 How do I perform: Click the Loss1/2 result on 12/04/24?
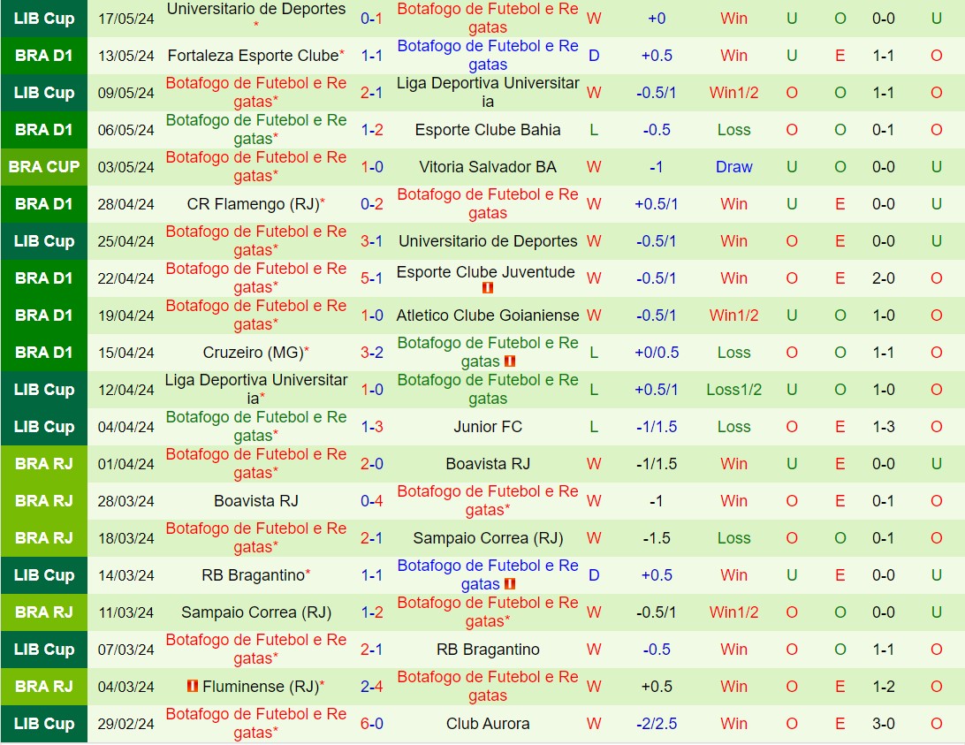pyautogui.click(x=734, y=389)
